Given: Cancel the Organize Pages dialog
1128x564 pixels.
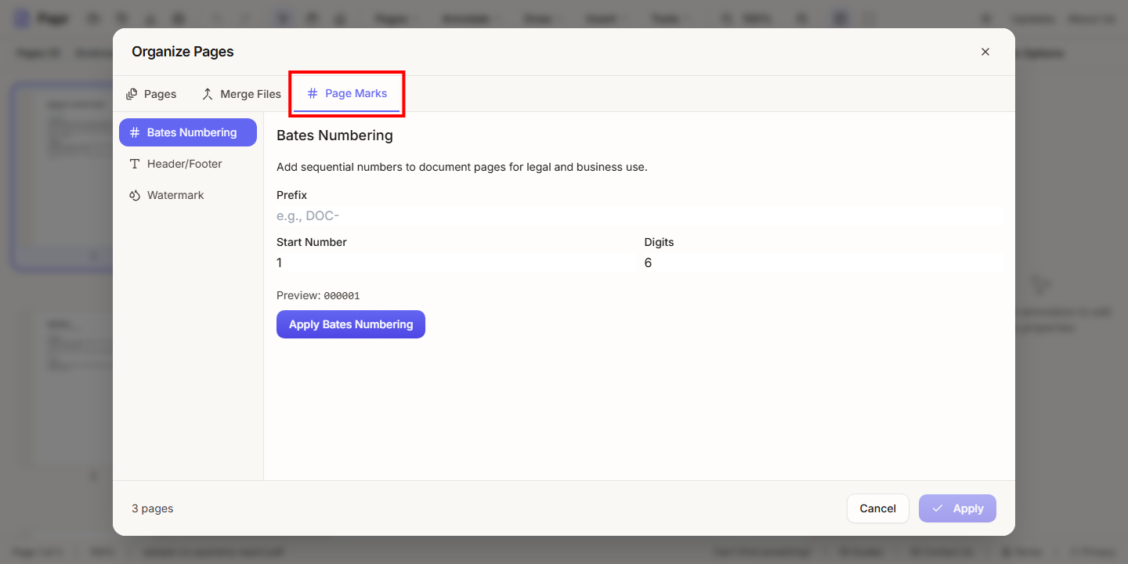Looking at the screenshot, I should [877, 508].
